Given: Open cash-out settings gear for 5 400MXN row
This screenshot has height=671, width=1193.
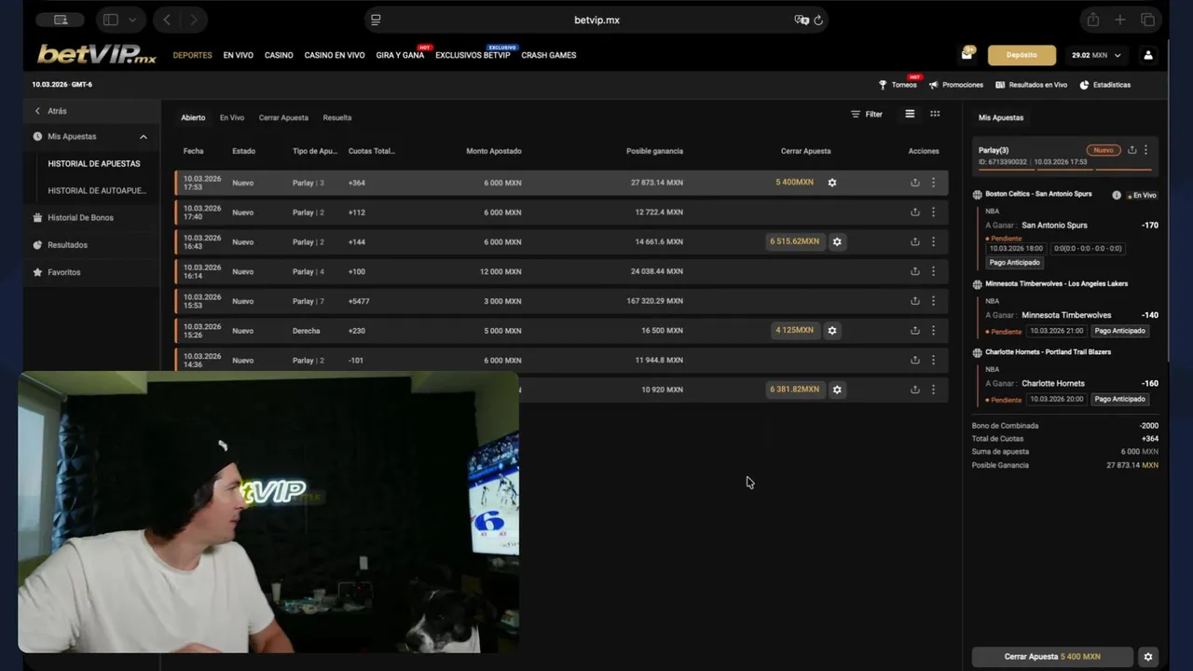Looking at the screenshot, I should pyautogui.click(x=832, y=183).
